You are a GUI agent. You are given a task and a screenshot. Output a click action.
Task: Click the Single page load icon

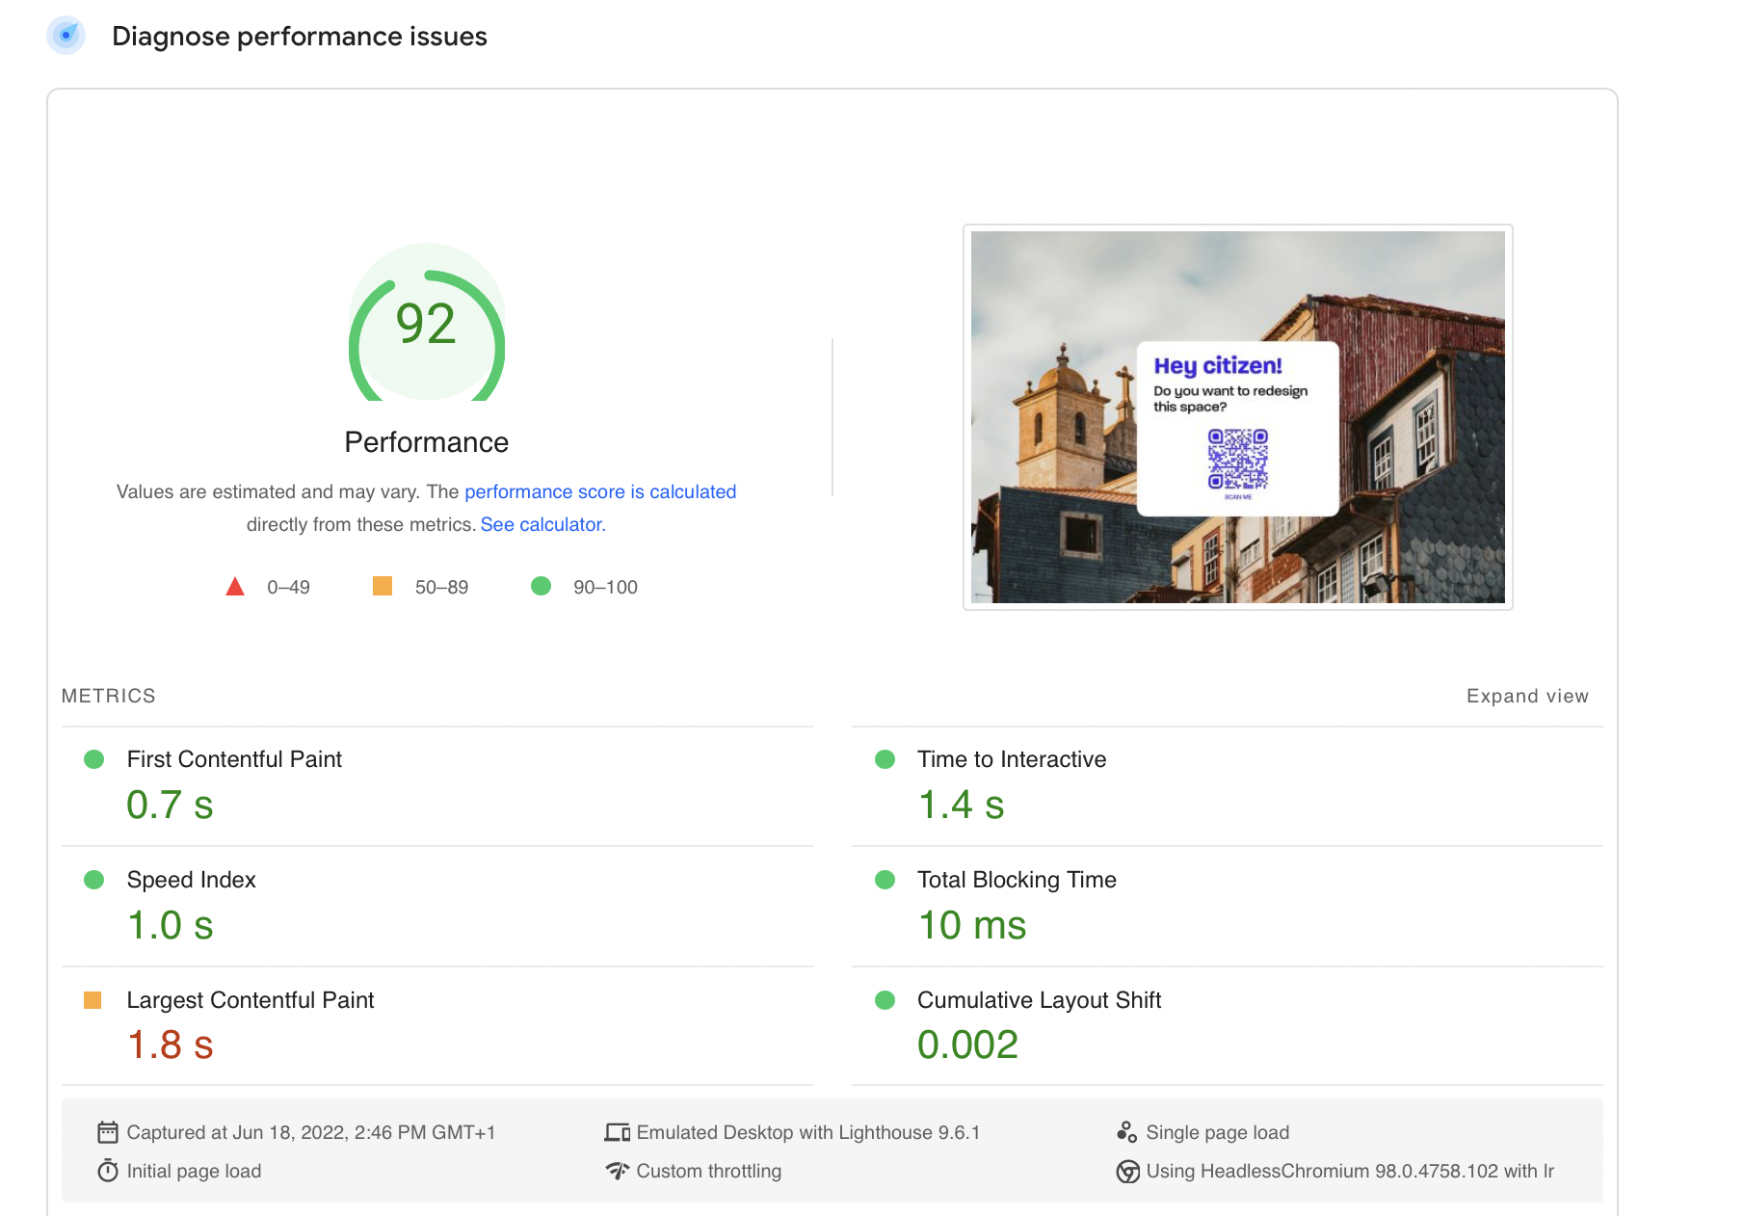[x=1126, y=1132]
